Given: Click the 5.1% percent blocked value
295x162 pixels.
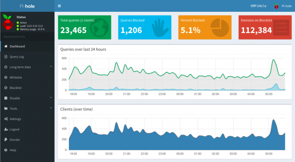Looking at the screenshot, I should click(190, 30).
